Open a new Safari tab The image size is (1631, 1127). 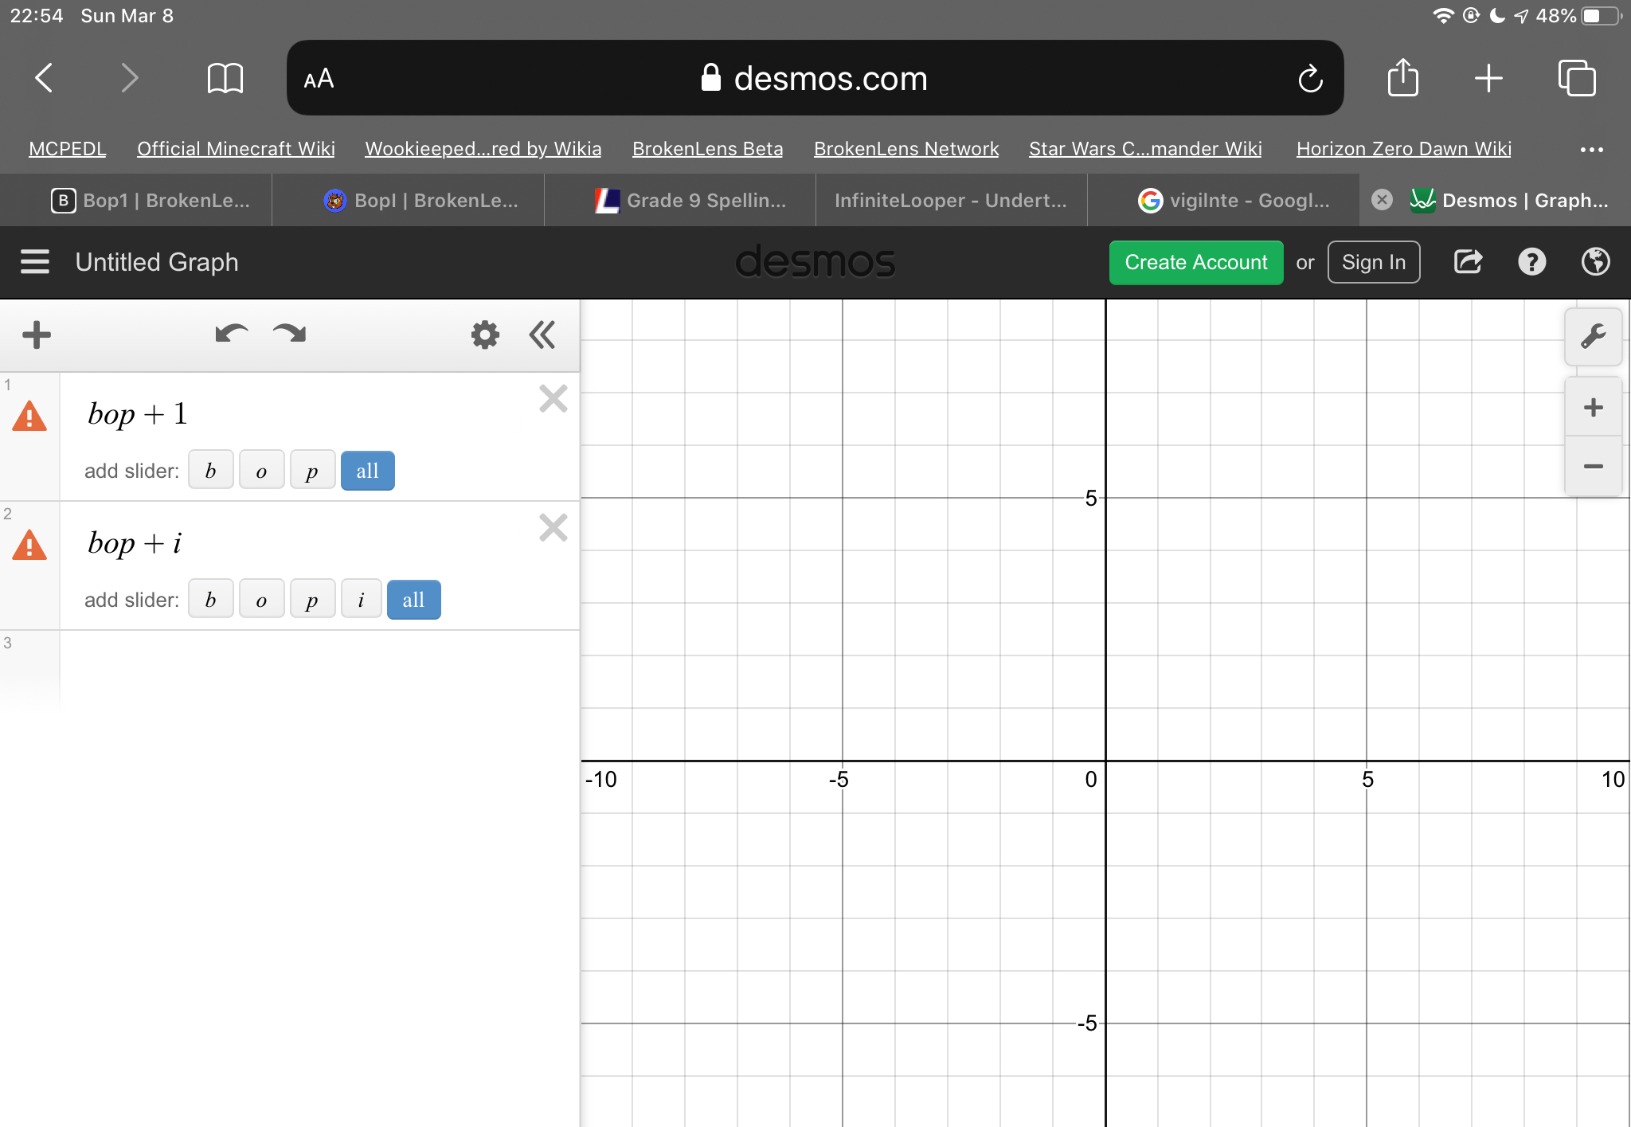(1488, 78)
